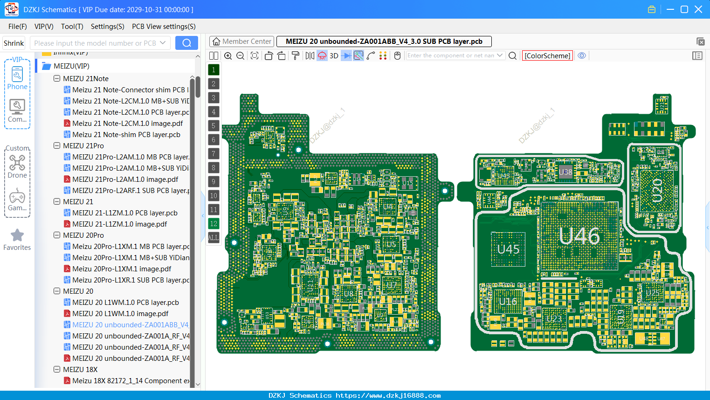Select the MEIZU 20 SUB PCB layer tab
The image size is (710, 400).
point(384,41)
